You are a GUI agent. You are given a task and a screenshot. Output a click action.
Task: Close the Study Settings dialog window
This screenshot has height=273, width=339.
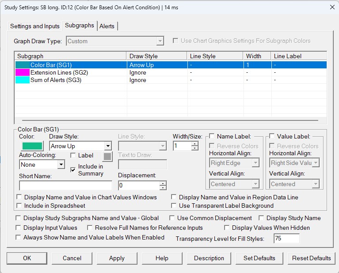(x=331, y=7)
